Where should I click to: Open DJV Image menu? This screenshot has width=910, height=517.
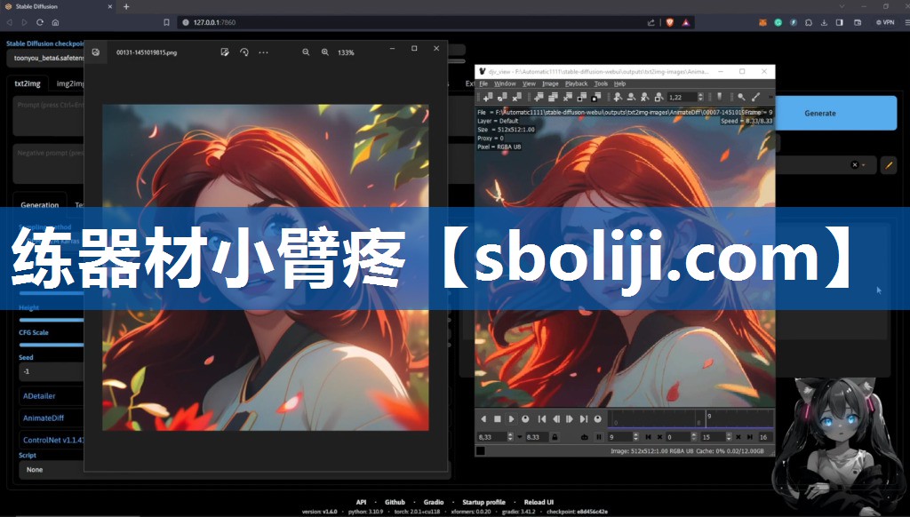coord(550,84)
